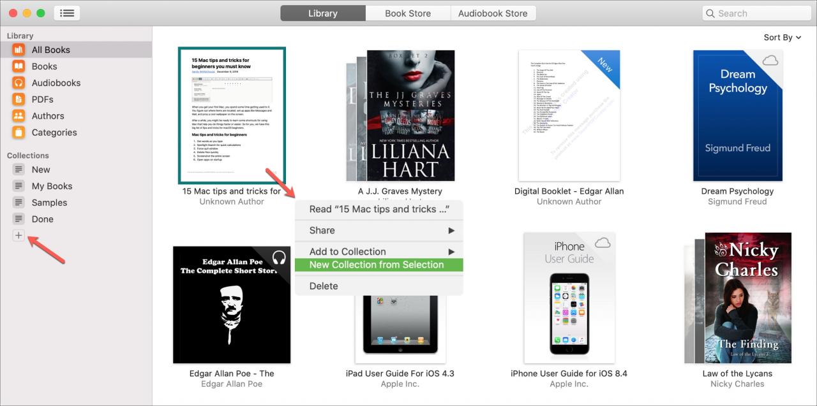Image resolution: width=817 pixels, height=406 pixels.
Task: Open the Samples collection label
Action: point(49,203)
